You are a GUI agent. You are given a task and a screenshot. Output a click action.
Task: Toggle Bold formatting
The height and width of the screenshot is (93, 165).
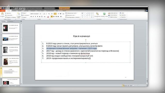click(31, 17)
